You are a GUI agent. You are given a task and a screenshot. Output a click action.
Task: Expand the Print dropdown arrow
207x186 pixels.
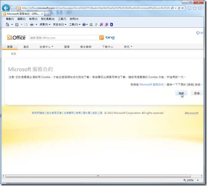click(36, 25)
